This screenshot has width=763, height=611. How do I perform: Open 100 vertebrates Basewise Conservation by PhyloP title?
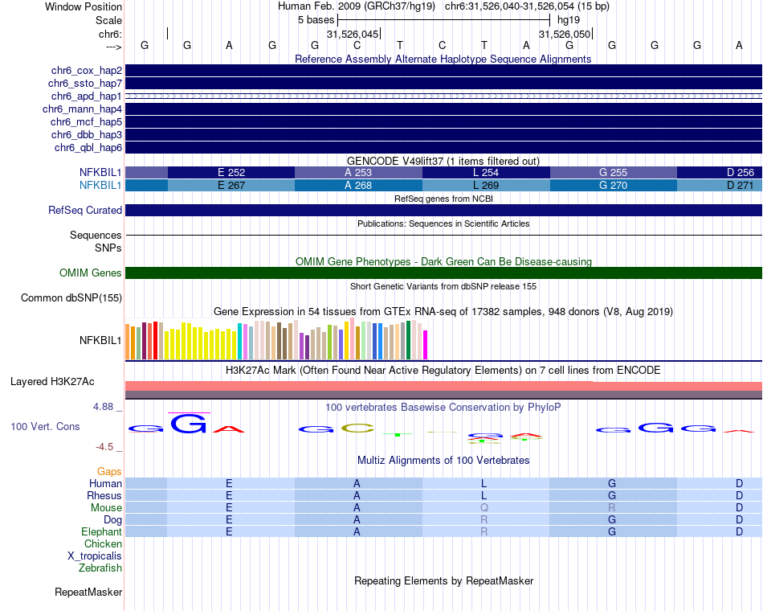[443, 408]
